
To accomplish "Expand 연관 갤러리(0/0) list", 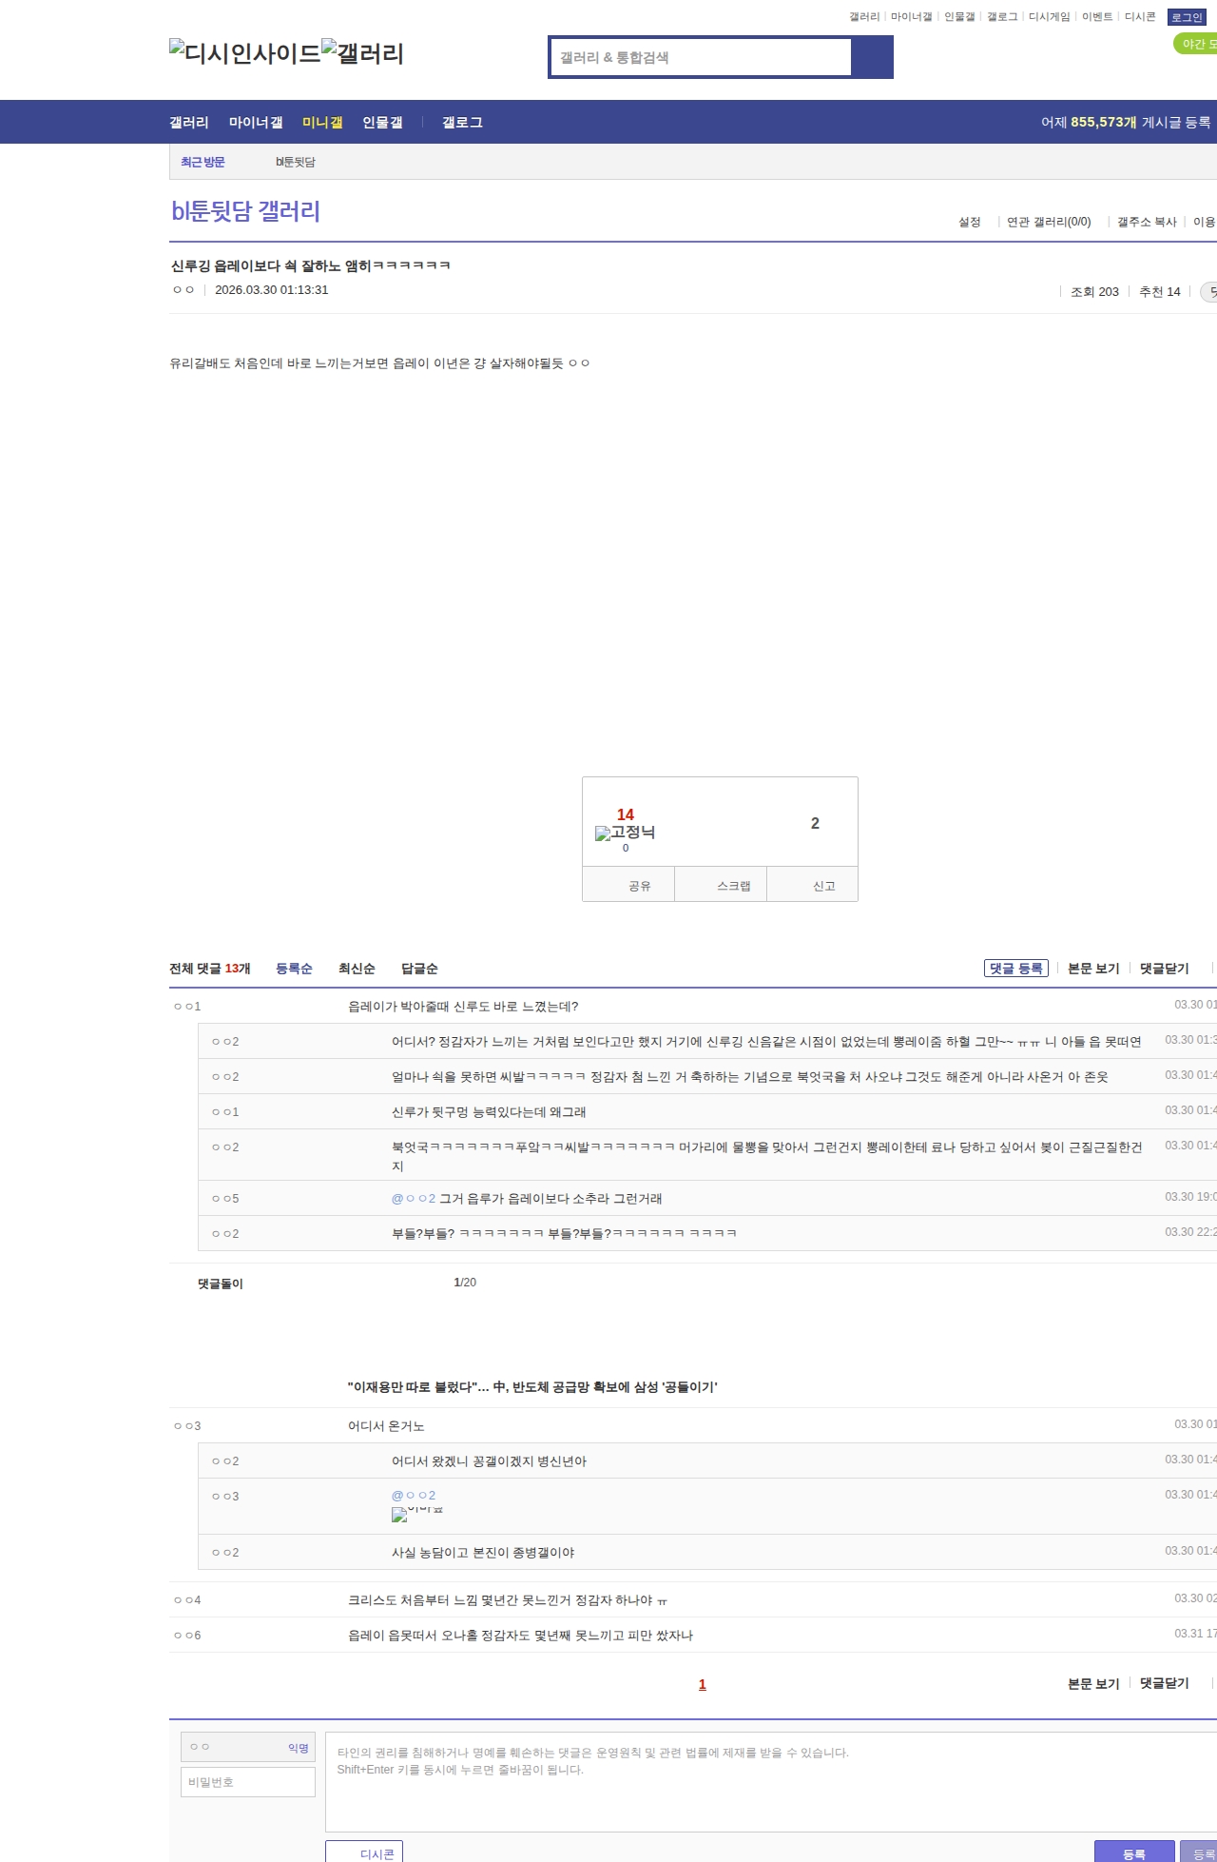I will [1049, 222].
